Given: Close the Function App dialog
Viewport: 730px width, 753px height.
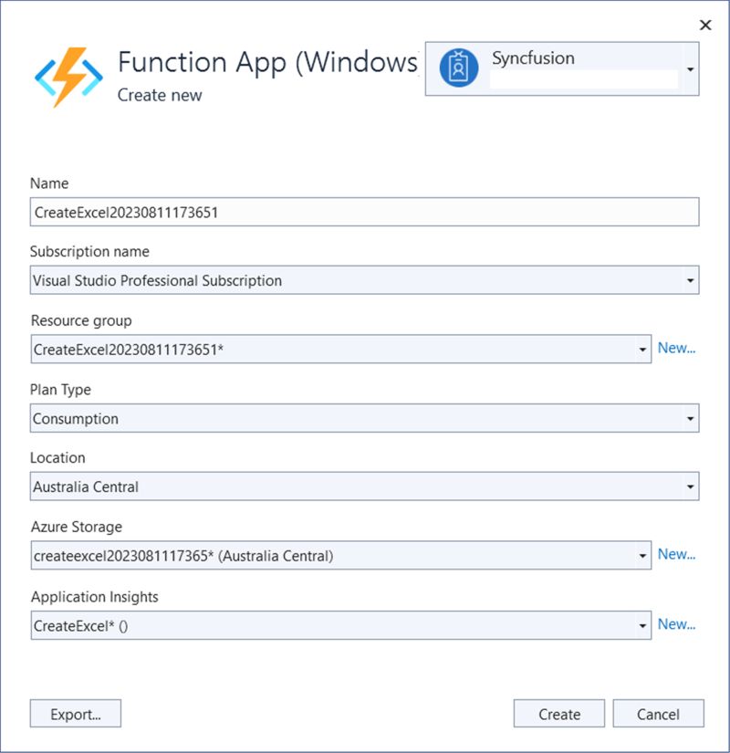Looking at the screenshot, I should pyautogui.click(x=704, y=25).
